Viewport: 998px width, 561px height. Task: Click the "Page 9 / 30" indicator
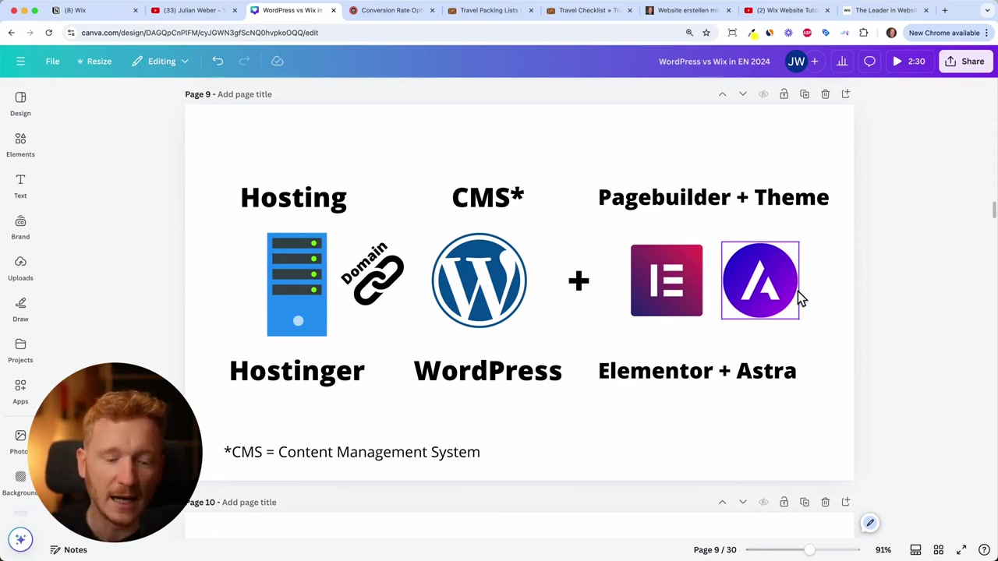coord(715,550)
